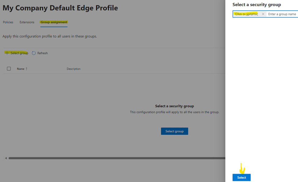Remove the Όλοι οι χρήστες group chip
Image resolution: width=298 pixels, height=182 pixels.
[x=263, y=14]
